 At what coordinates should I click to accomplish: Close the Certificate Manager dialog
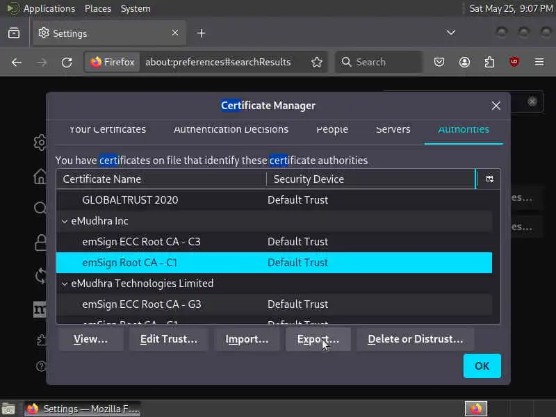click(x=496, y=106)
